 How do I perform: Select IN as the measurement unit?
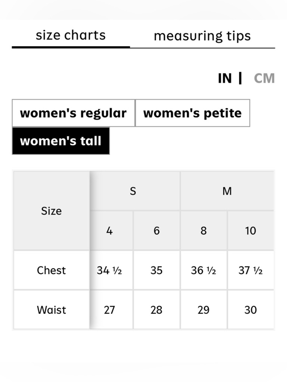point(225,78)
